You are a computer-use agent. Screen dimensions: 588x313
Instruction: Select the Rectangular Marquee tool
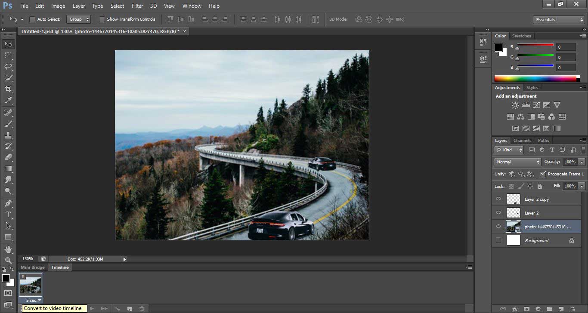click(x=8, y=55)
